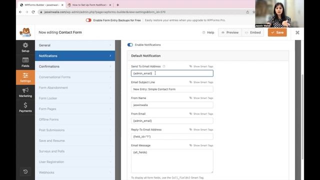This screenshot has height=180, width=320.
Task: Click the WPForms bear logo
Action: point(25,32)
